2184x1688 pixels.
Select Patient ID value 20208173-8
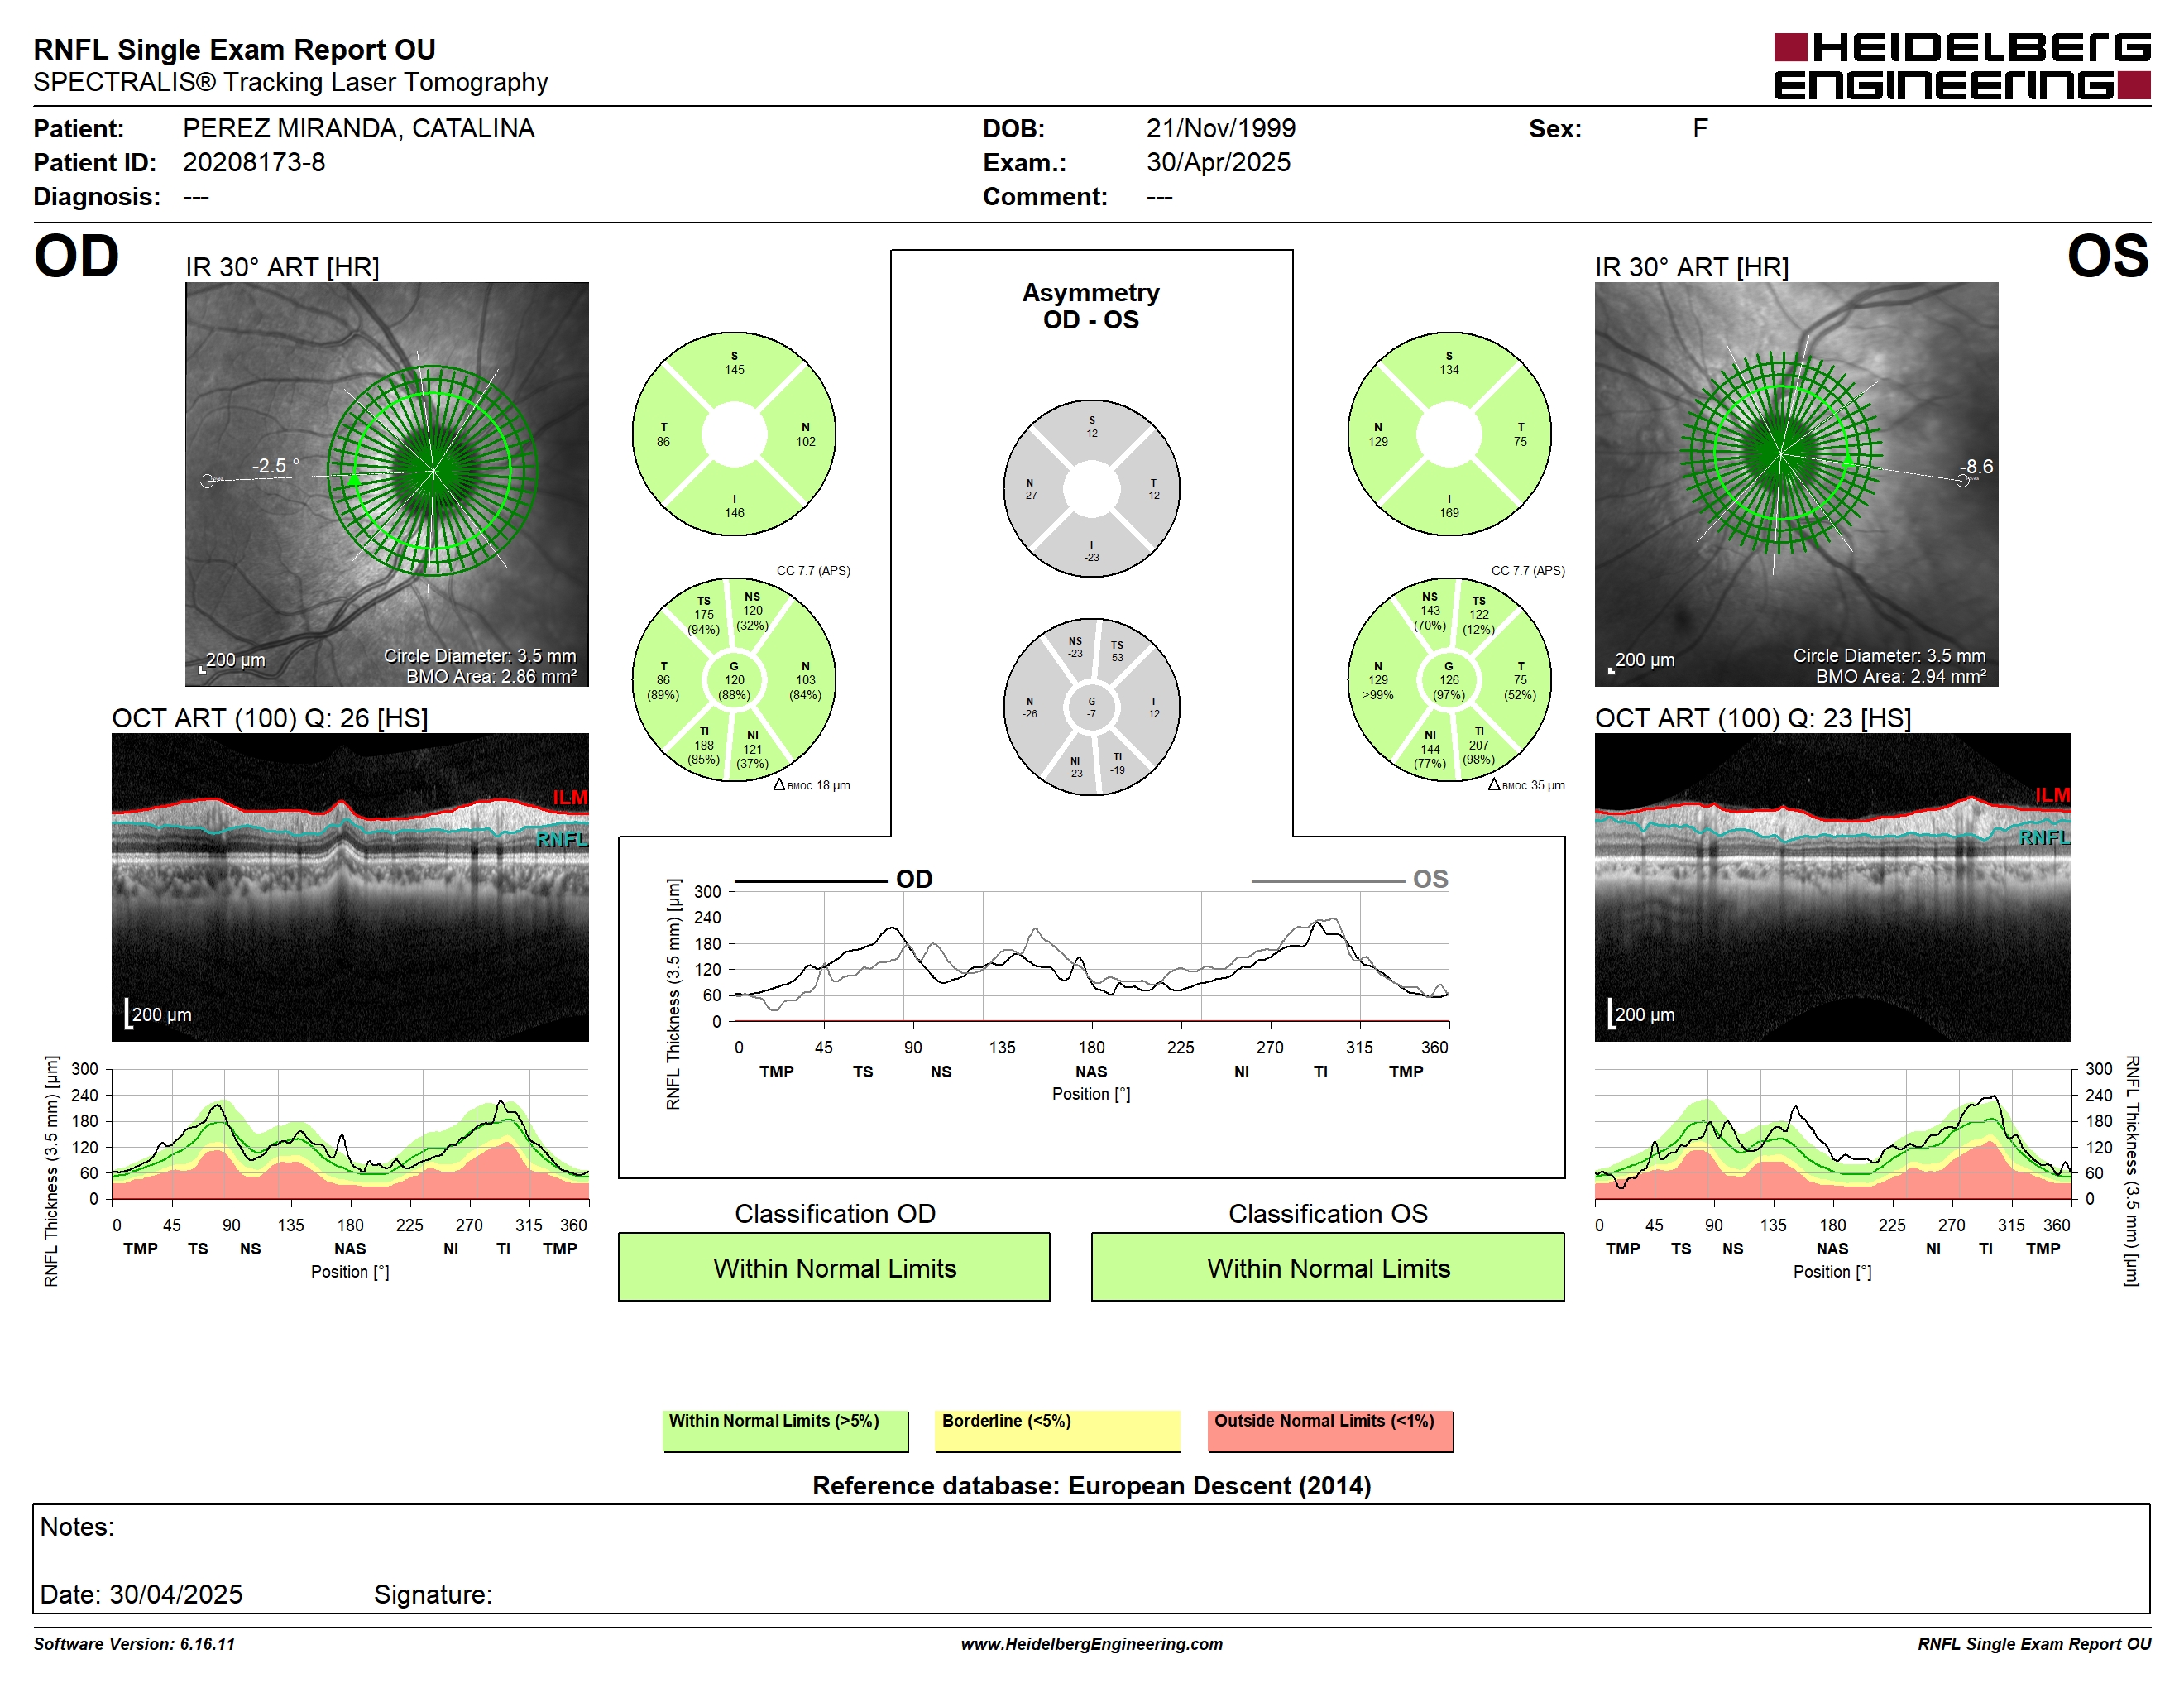point(254,162)
